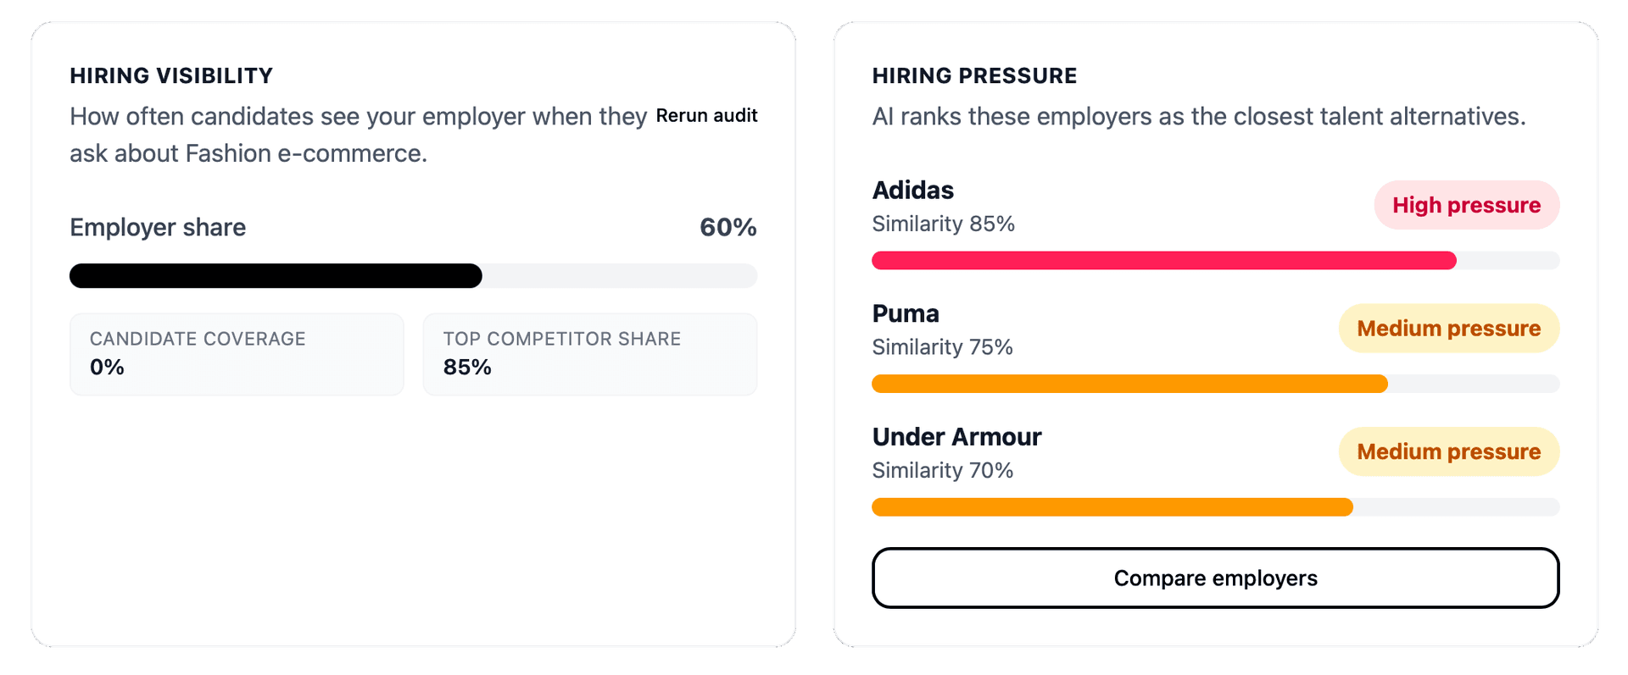Click the red Adidas similarity bar
1628x675 pixels.
point(1163,261)
